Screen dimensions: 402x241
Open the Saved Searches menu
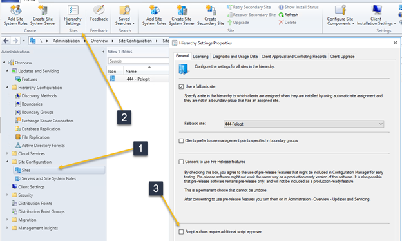[x=124, y=15]
